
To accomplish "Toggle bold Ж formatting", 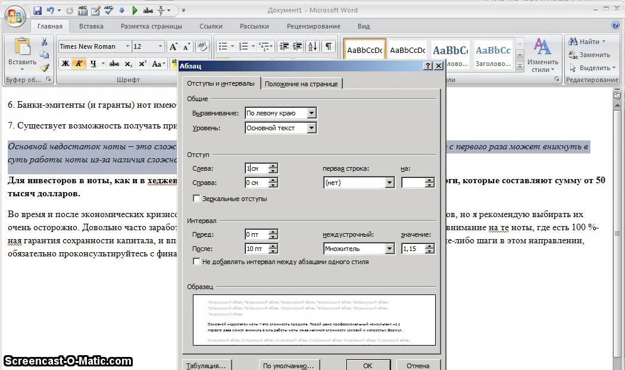I will (x=65, y=64).
